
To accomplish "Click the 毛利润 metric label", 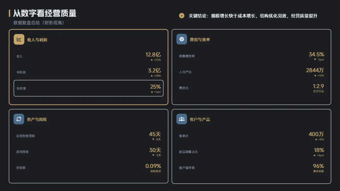I will [x=21, y=72].
